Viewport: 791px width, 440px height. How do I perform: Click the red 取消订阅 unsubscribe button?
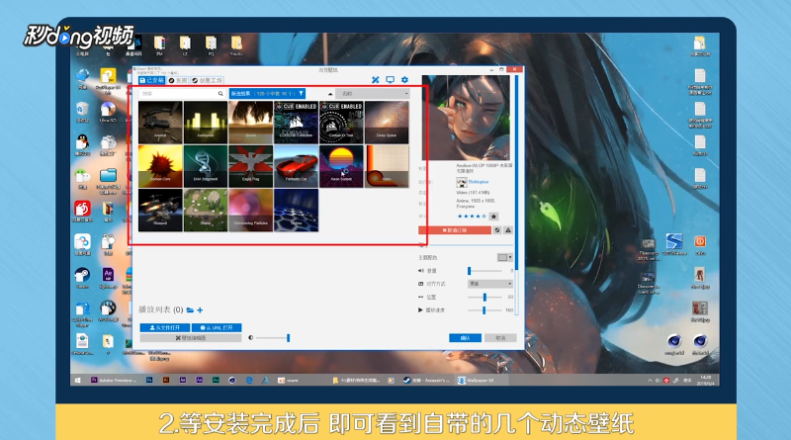coord(455,230)
